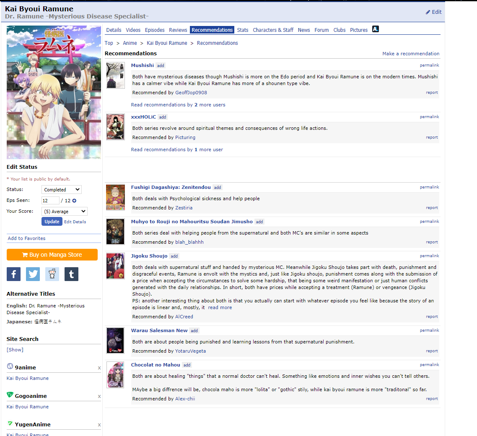Image resolution: width=477 pixels, height=436 pixels.
Task: Click Warau Salesman New cover thumbnail
Action: click(x=115, y=341)
